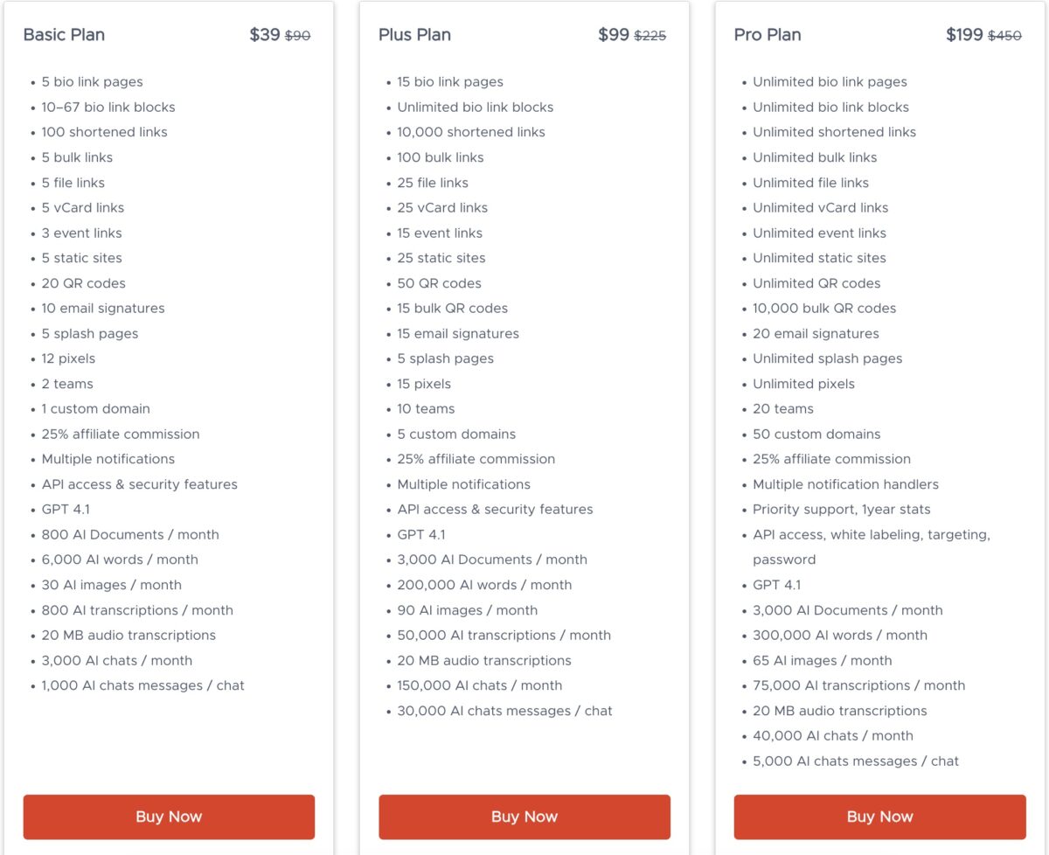Click the Plus Plan Buy Now button
Image resolution: width=1049 pixels, height=855 pixels.
(524, 816)
